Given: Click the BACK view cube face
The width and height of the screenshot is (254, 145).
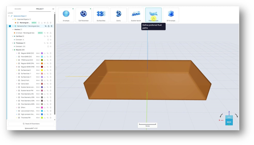Looking at the screenshot, I should tap(229, 122).
